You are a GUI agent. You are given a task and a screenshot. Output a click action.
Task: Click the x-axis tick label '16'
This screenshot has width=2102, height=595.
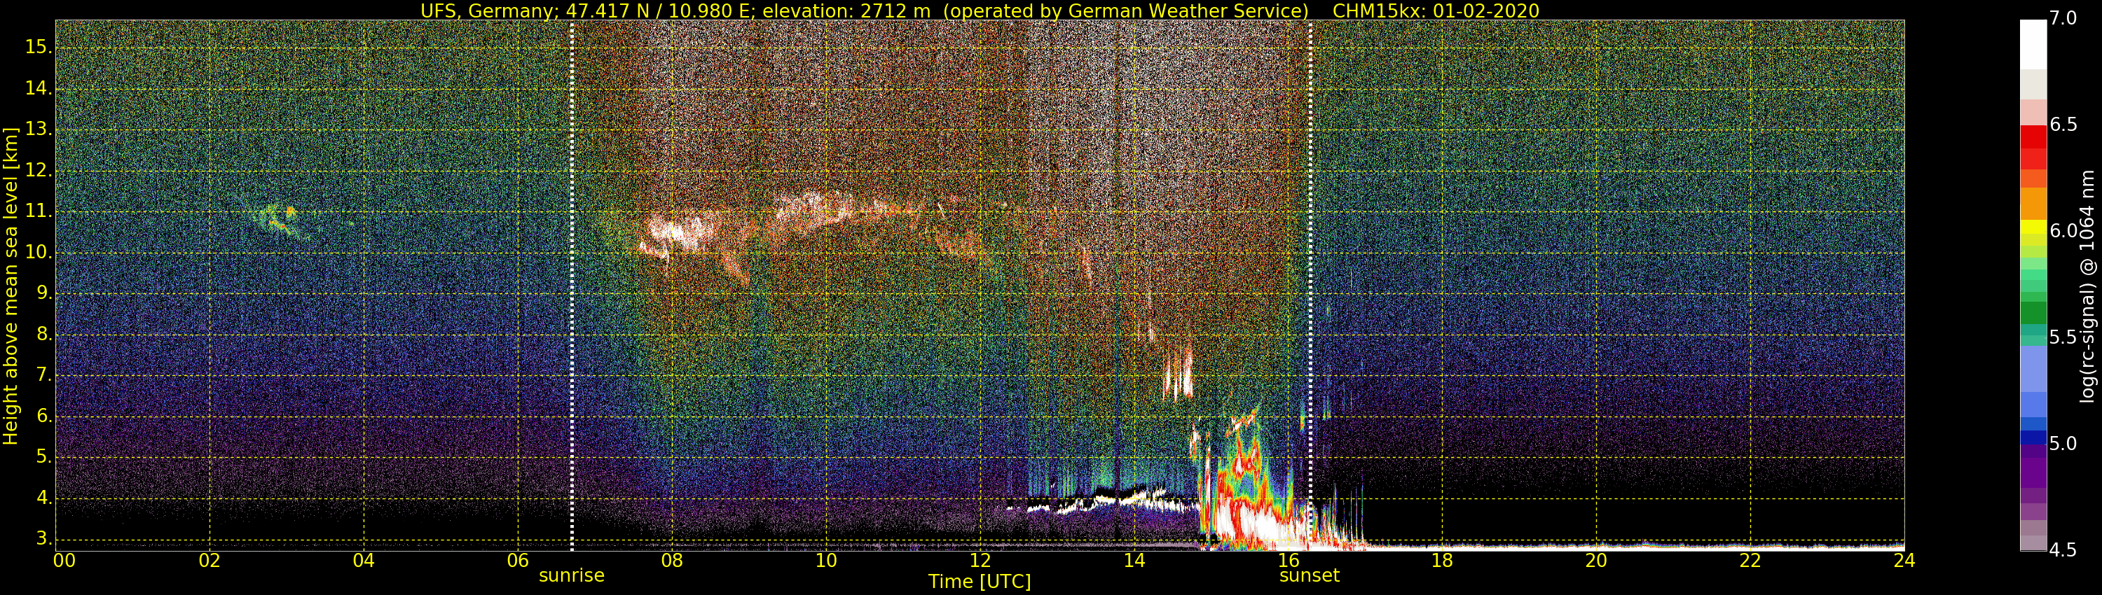click(x=1288, y=561)
